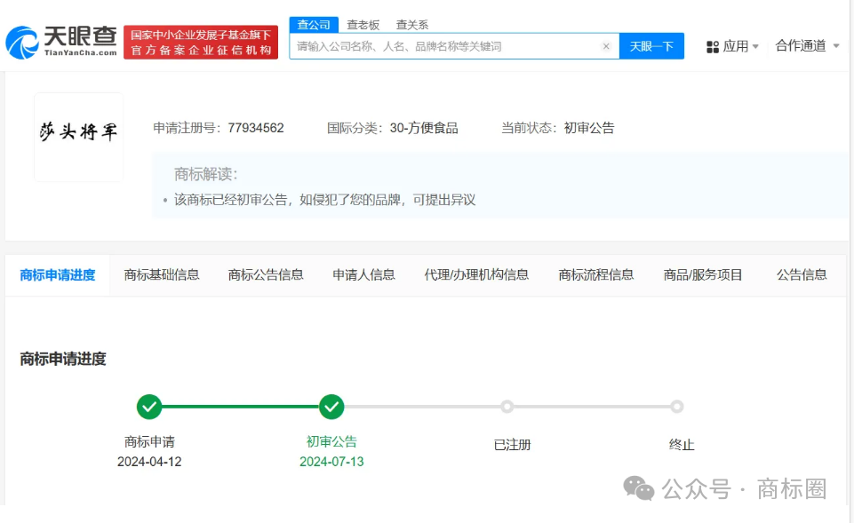Select the 初审公告 green checkmark step
854x523 pixels.
(x=331, y=407)
